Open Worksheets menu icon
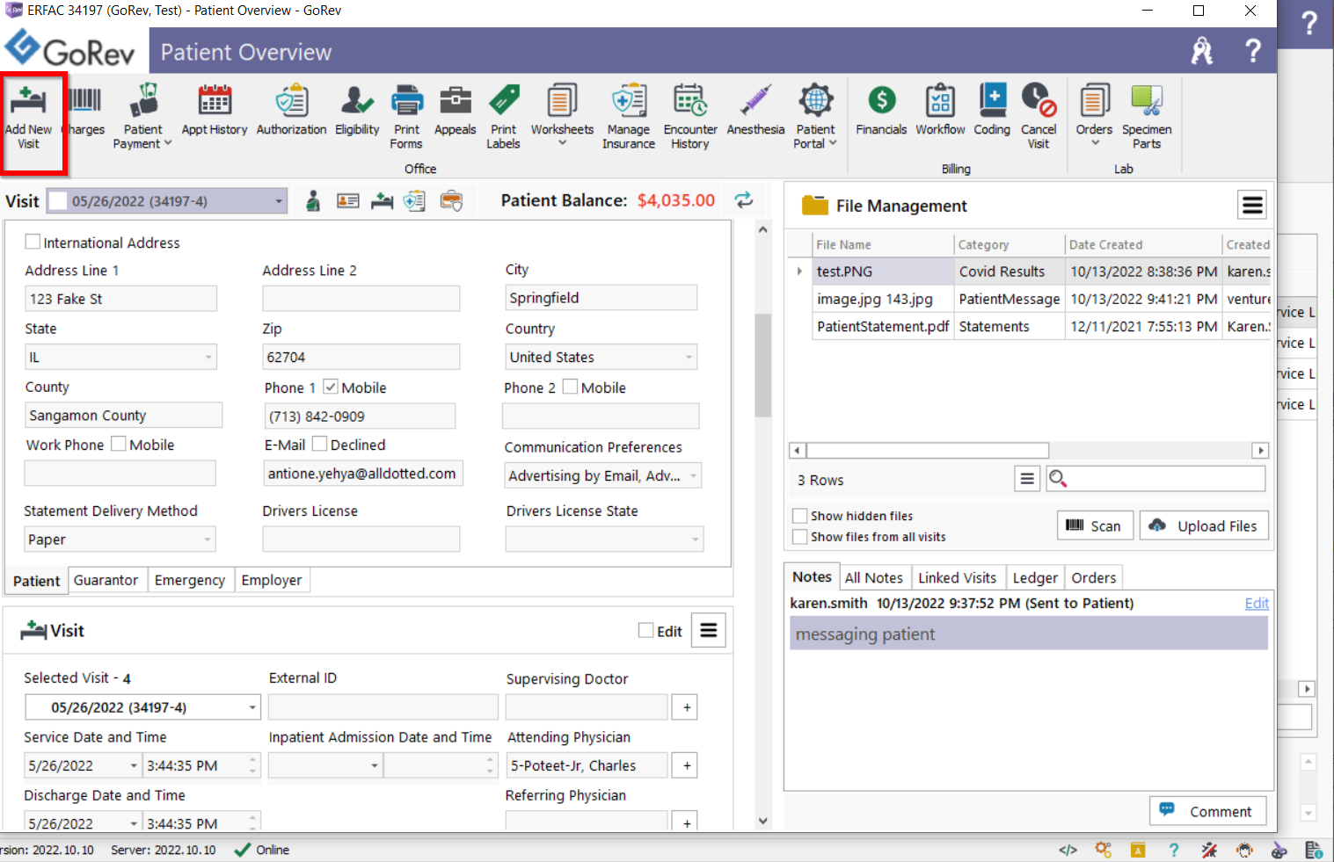 (562, 101)
